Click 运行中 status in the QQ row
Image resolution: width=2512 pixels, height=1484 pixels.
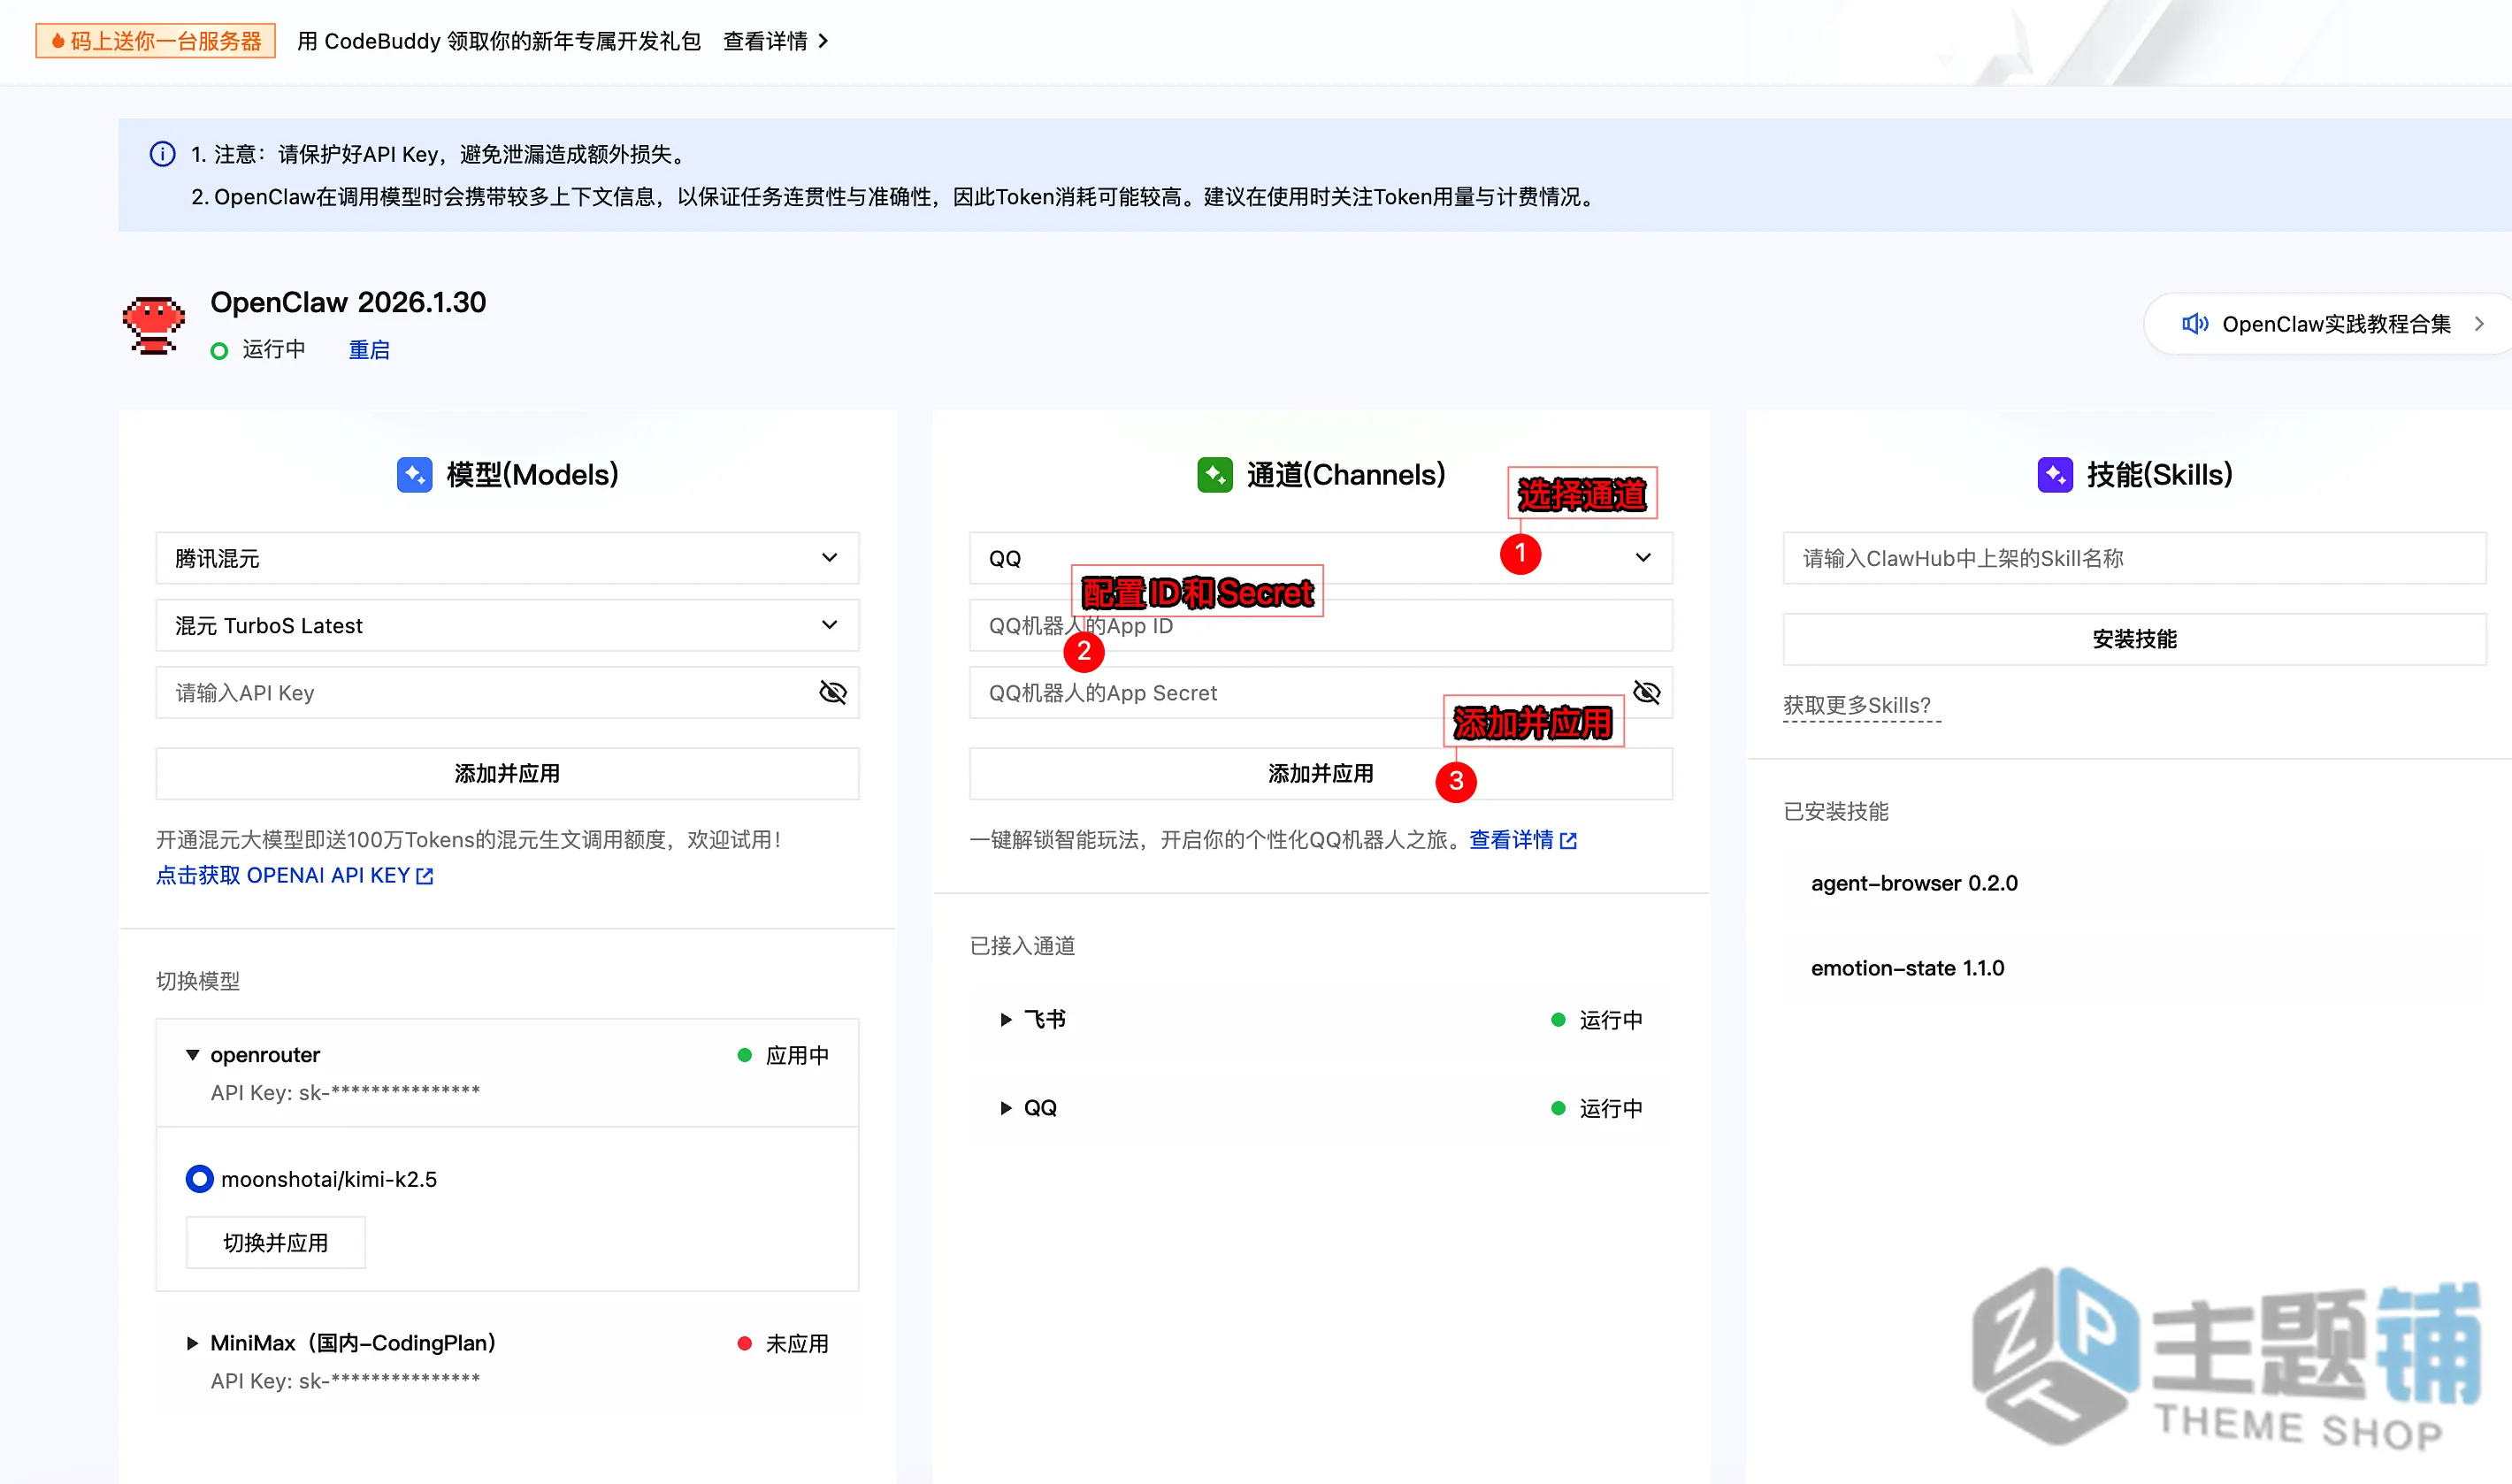coord(1610,1108)
